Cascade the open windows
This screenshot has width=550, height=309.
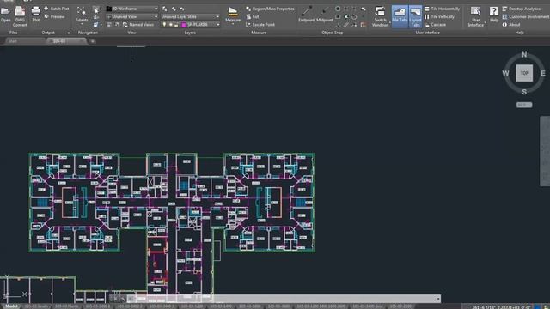tap(435, 25)
